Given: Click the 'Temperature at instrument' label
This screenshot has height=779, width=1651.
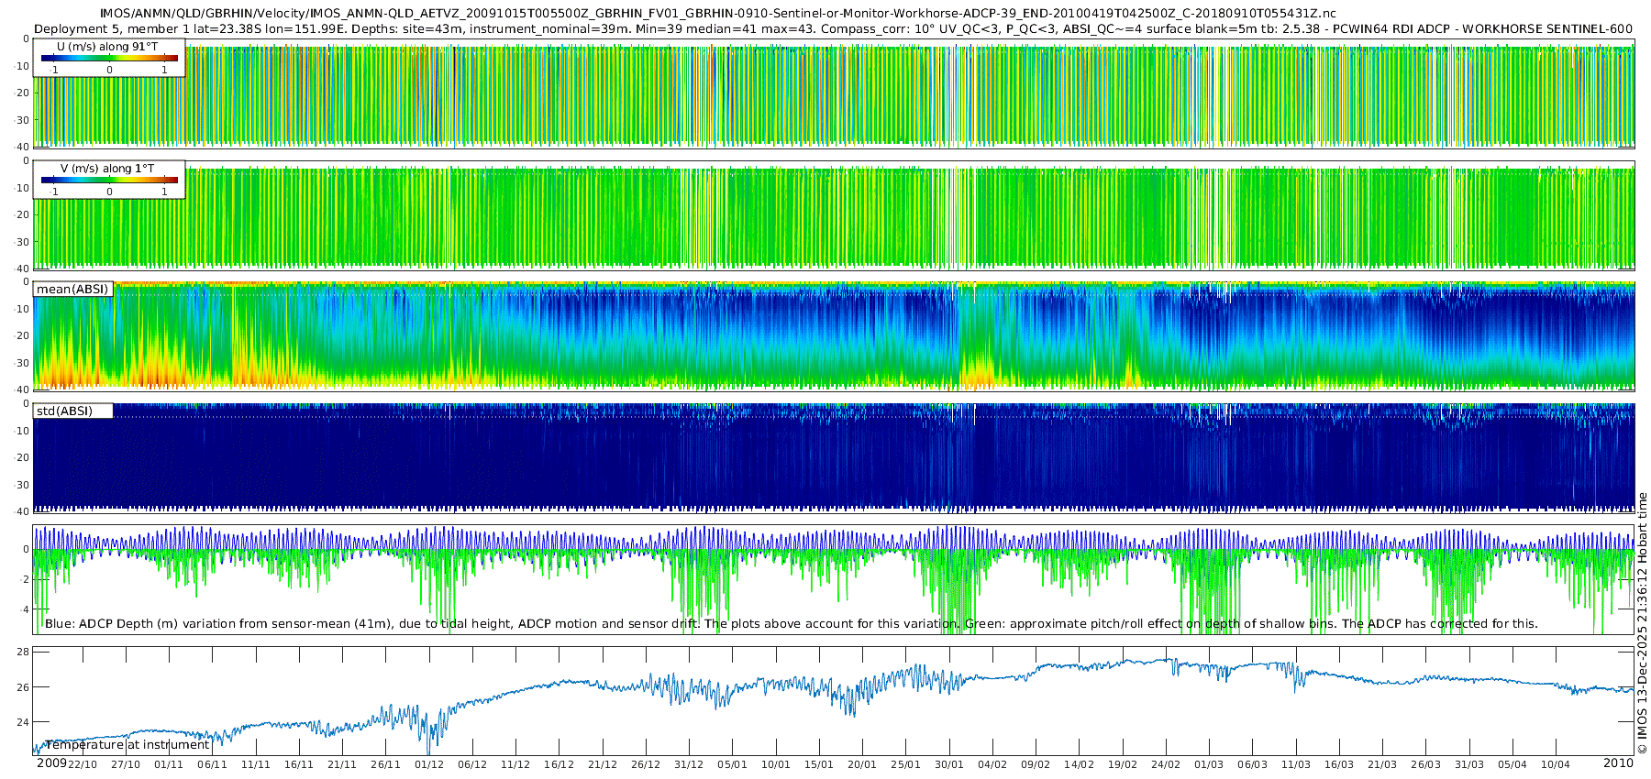Looking at the screenshot, I should [127, 745].
